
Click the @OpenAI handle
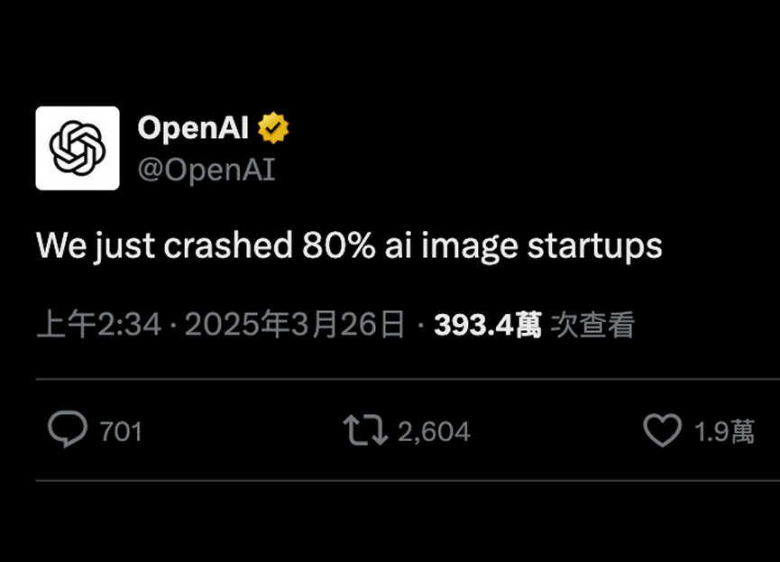206,169
